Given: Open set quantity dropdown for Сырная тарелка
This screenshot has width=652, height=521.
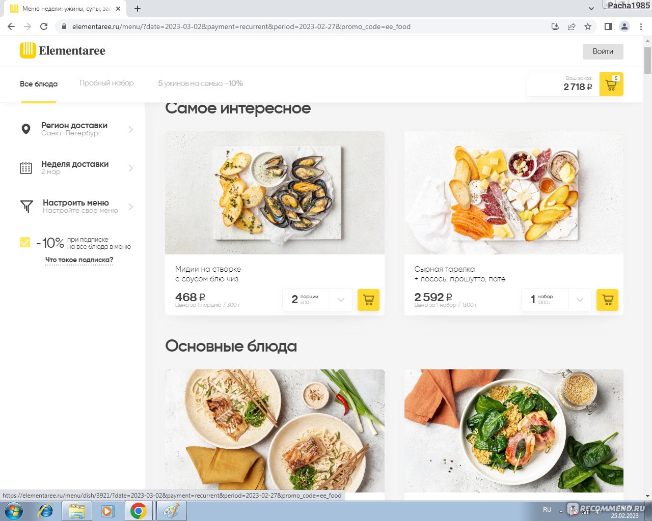Looking at the screenshot, I should (x=580, y=300).
